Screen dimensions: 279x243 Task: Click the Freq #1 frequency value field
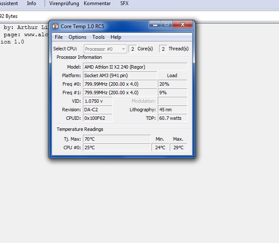[120, 93]
